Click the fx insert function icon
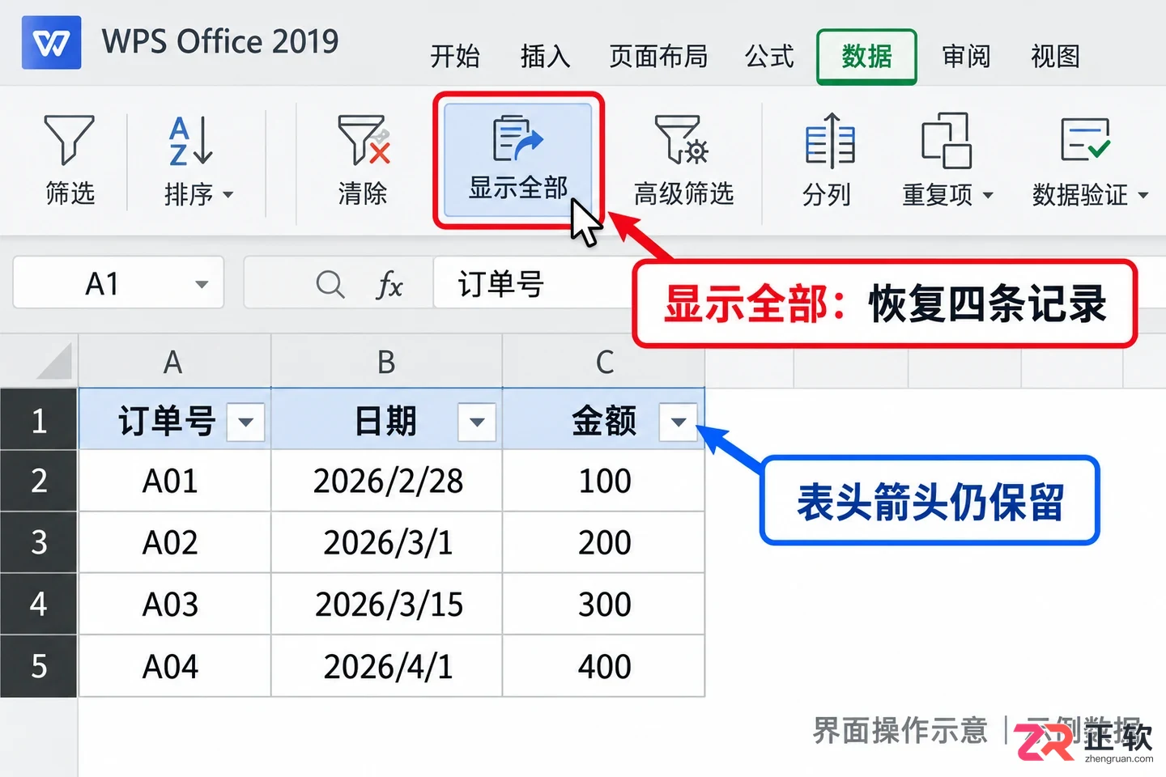This screenshot has height=777, width=1166. (x=389, y=285)
